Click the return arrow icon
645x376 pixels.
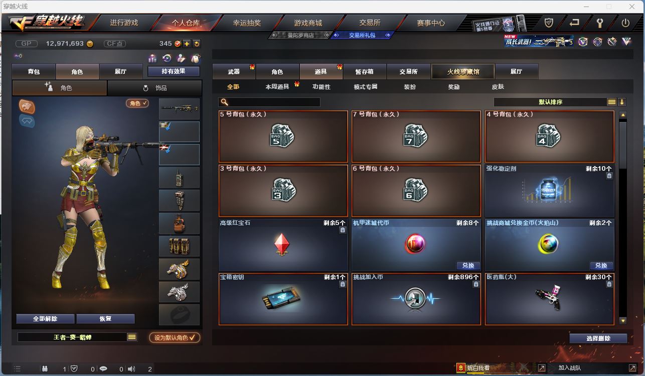click(574, 23)
